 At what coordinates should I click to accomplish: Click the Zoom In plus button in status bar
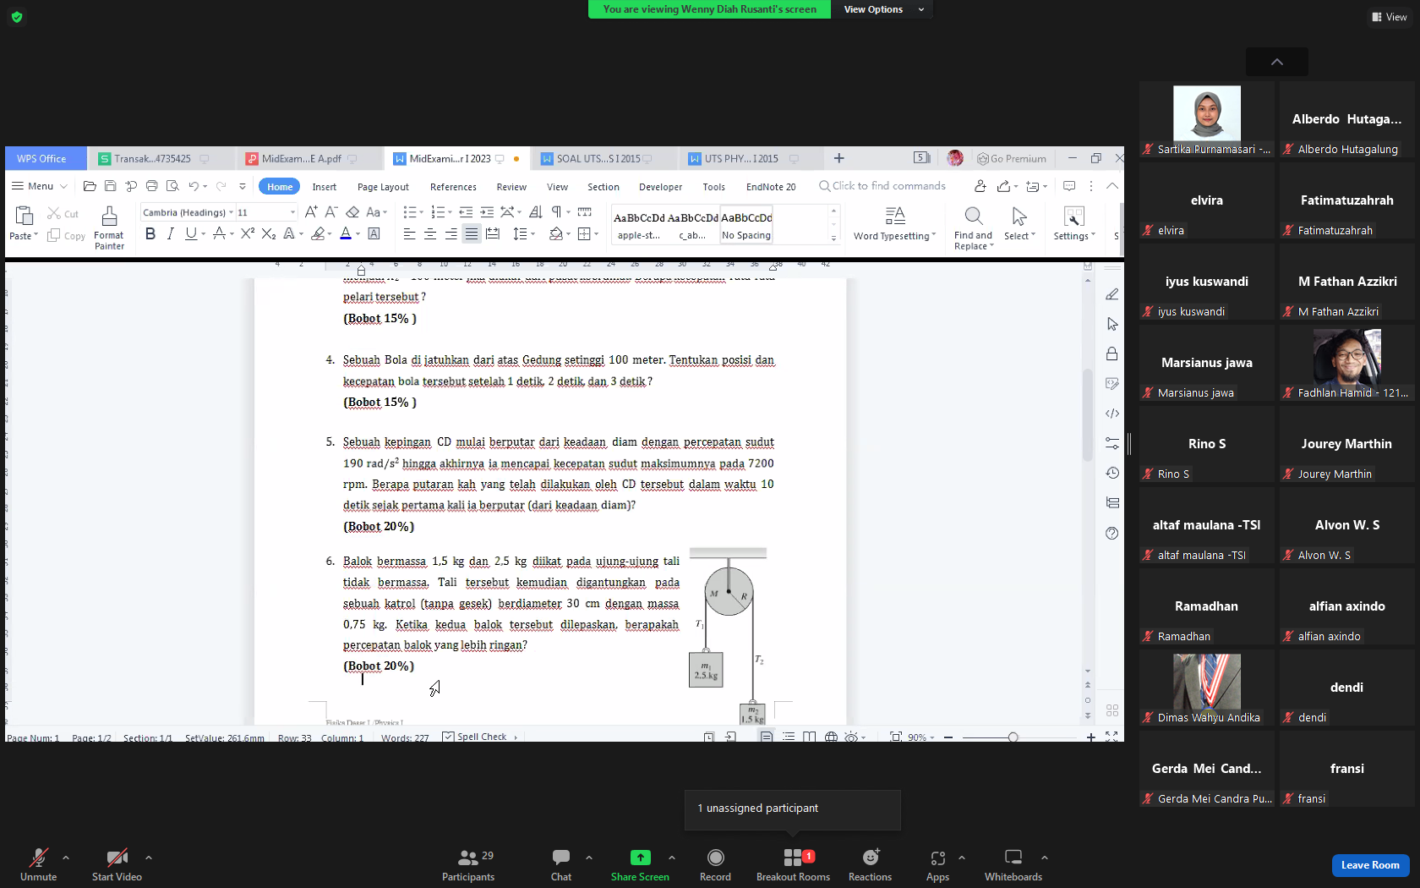tap(1091, 737)
